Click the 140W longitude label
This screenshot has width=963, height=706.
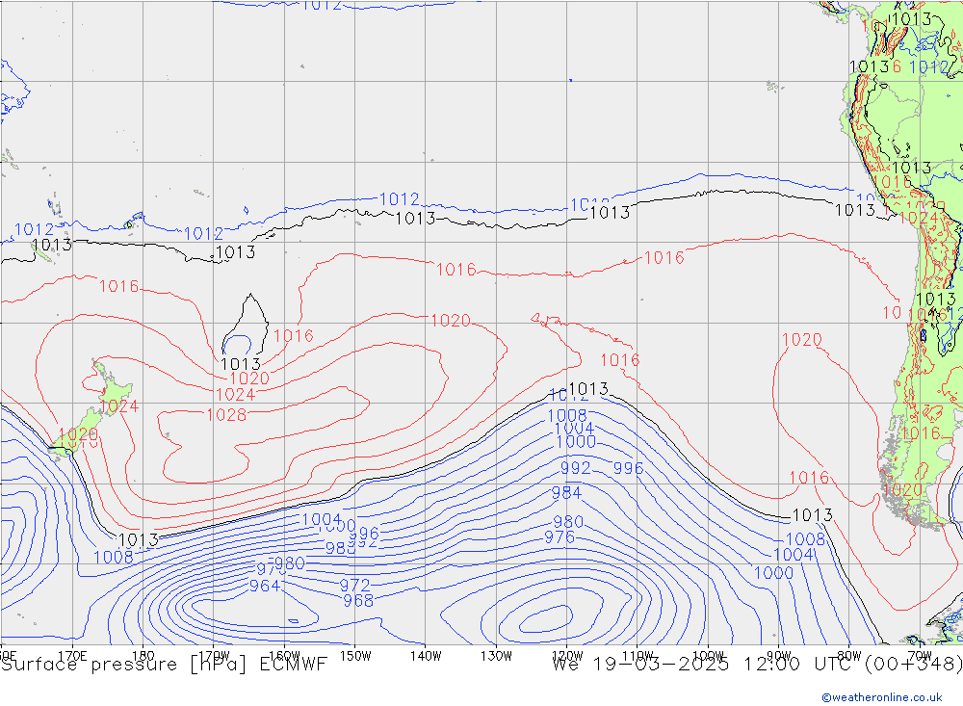pyautogui.click(x=425, y=655)
